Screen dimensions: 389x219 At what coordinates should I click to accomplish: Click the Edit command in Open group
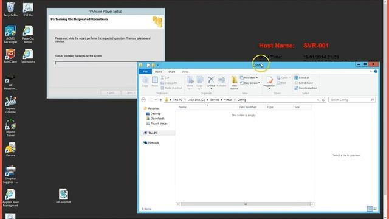coord(281,83)
